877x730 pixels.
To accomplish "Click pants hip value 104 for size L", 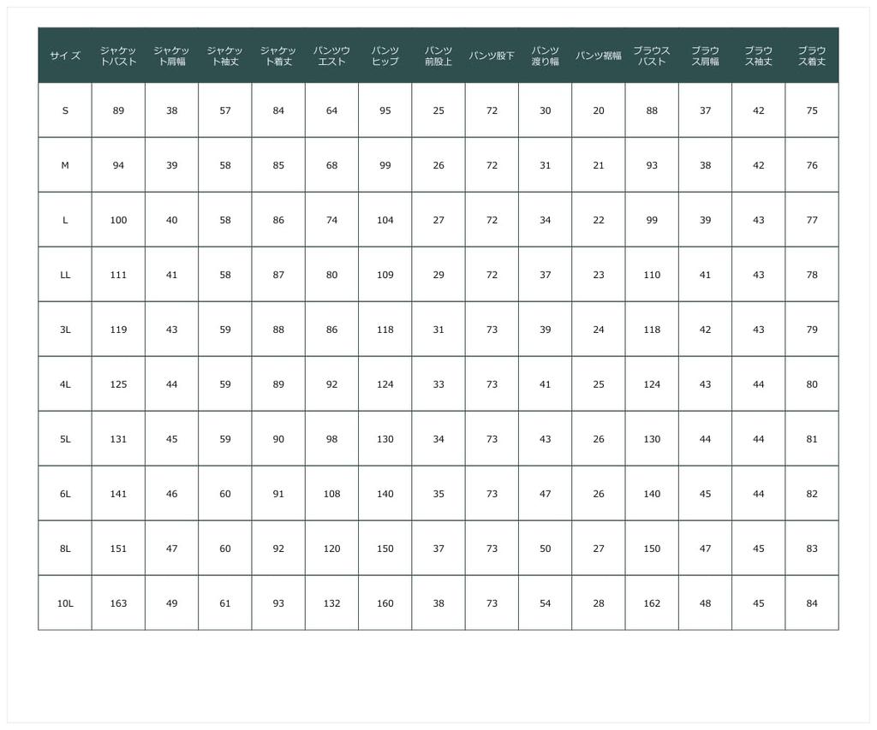I will (x=385, y=220).
